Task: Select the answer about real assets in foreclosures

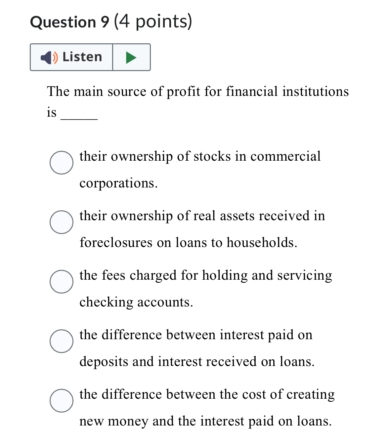Action: pyautogui.click(x=61, y=222)
